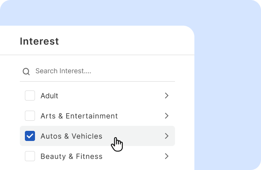Click the magnifier search icon
The width and height of the screenshot is (261, 170).
coord(26,72)
